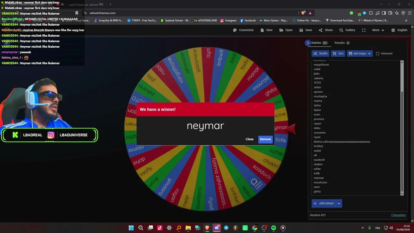This screenshot has height=233, width=414.
Task: Switch to the Entries tab
Action: click(x=319, y=43)
